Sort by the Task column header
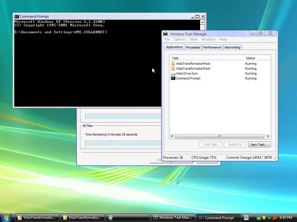Screen dimensions: 297x222 coord(207,58)
